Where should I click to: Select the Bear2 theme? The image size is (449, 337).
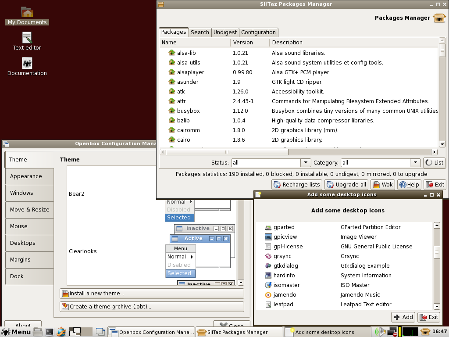click(x=76, y=194)
